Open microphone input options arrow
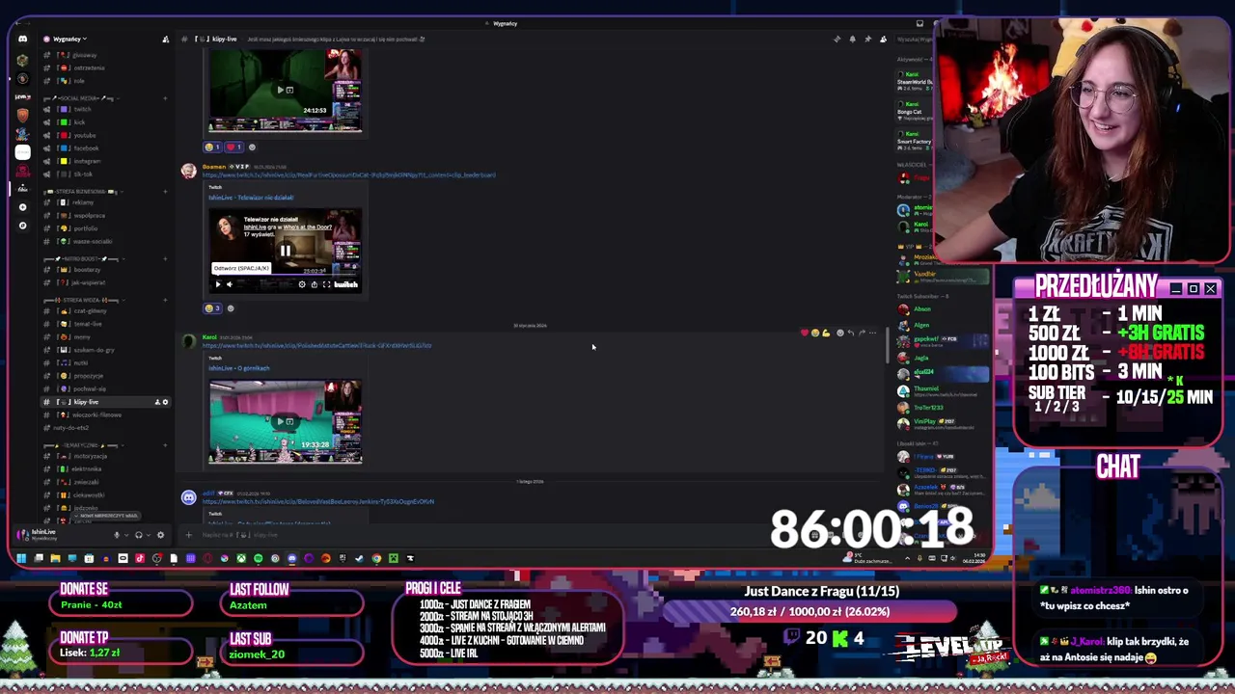 [x=125, y=535]
